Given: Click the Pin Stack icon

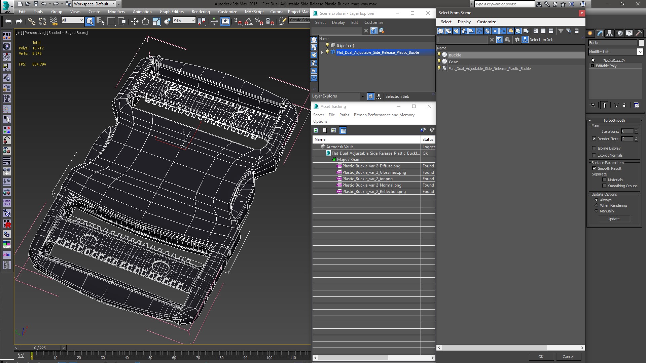Looking at the screenshot, I should tap(593, 105).
